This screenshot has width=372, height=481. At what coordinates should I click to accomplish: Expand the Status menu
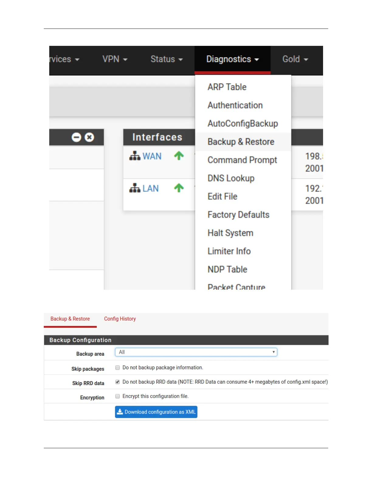[167, 59]
